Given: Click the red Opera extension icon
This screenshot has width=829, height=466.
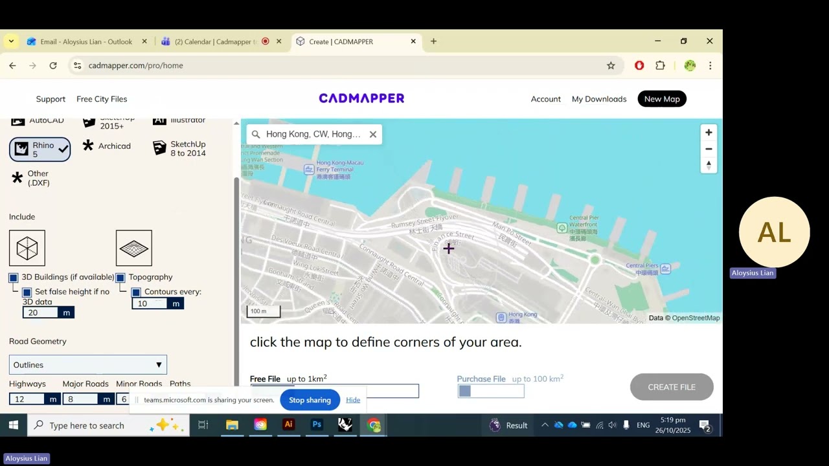Looking at the screenshot, I should pos(639,65).
